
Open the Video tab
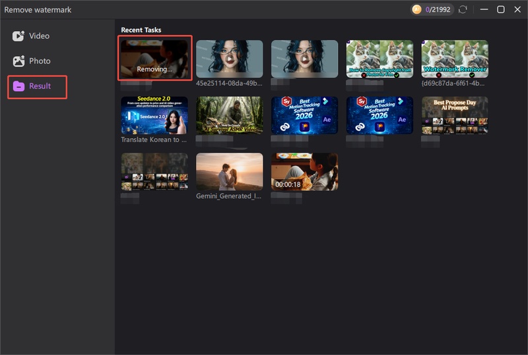point(39,36)
